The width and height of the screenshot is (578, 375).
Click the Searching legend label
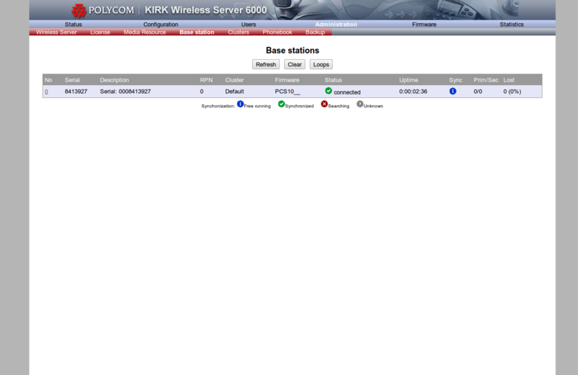point(338,106)
